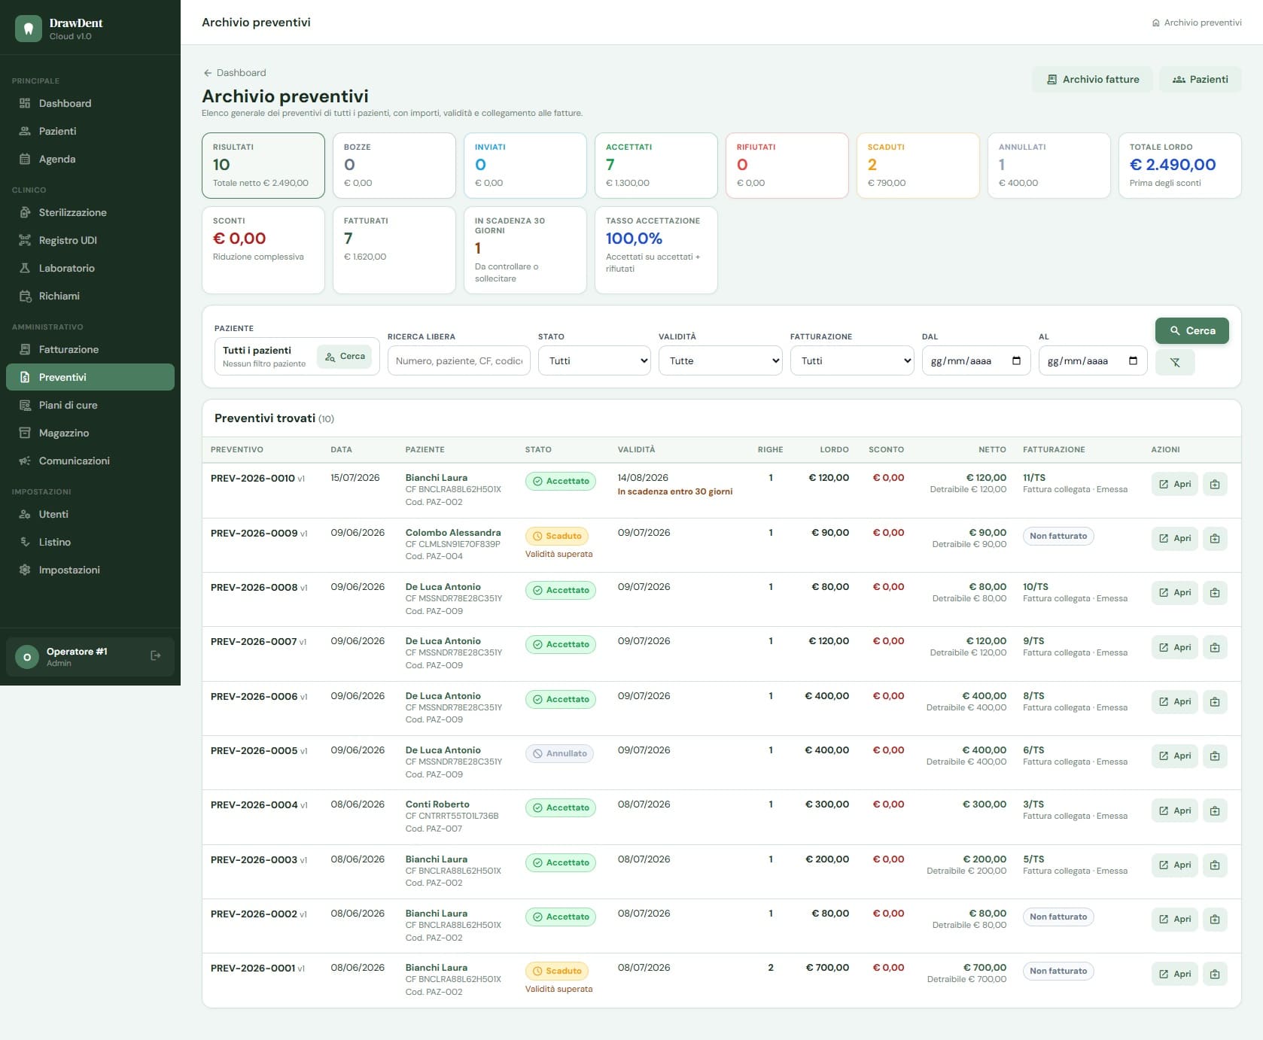The width and height of the screenshot is (1263, 1040).
Task: Open Agenda in the sidebar
Action: pyautogui.click(x=90, y=159)
